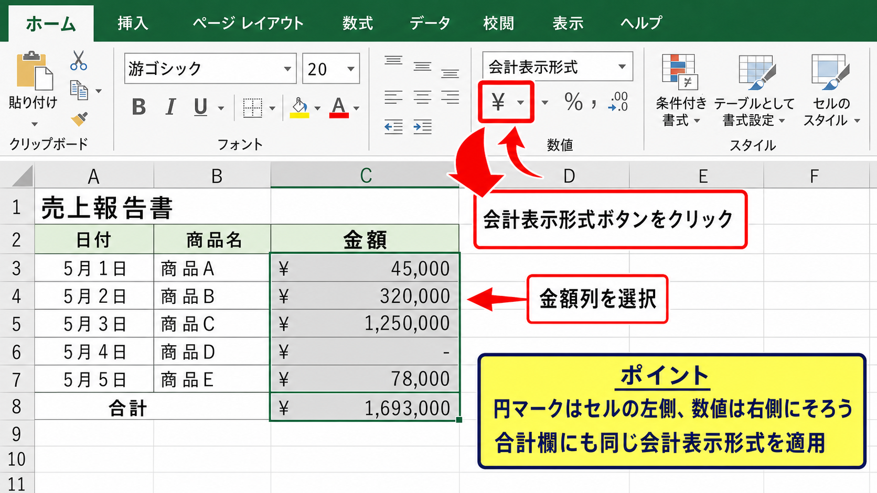877x493 pixels.
Task: Click the Paste clipboard icon
Action: (35, 71)
